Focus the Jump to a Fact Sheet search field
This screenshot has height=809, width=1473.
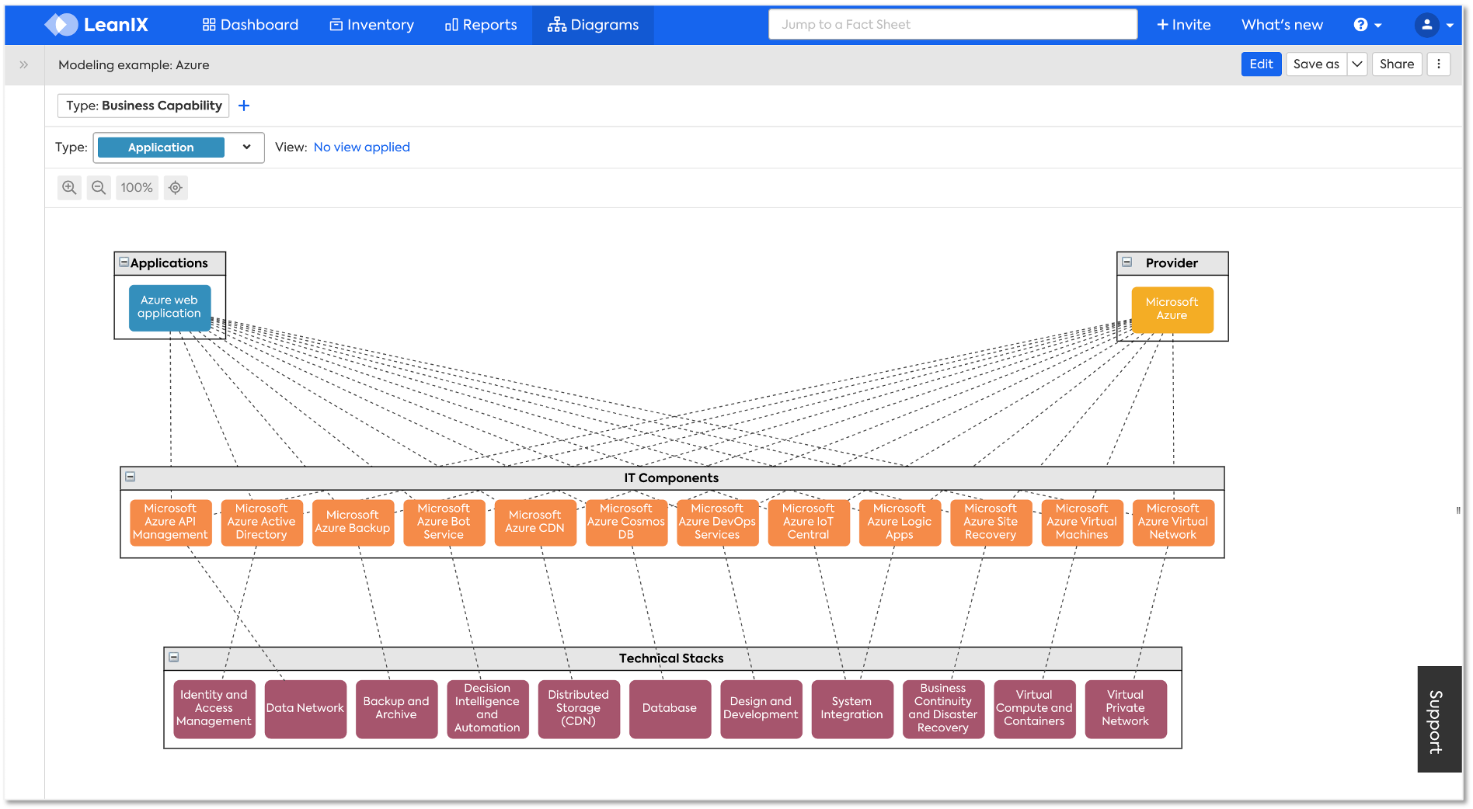click(x=953, y=25)
